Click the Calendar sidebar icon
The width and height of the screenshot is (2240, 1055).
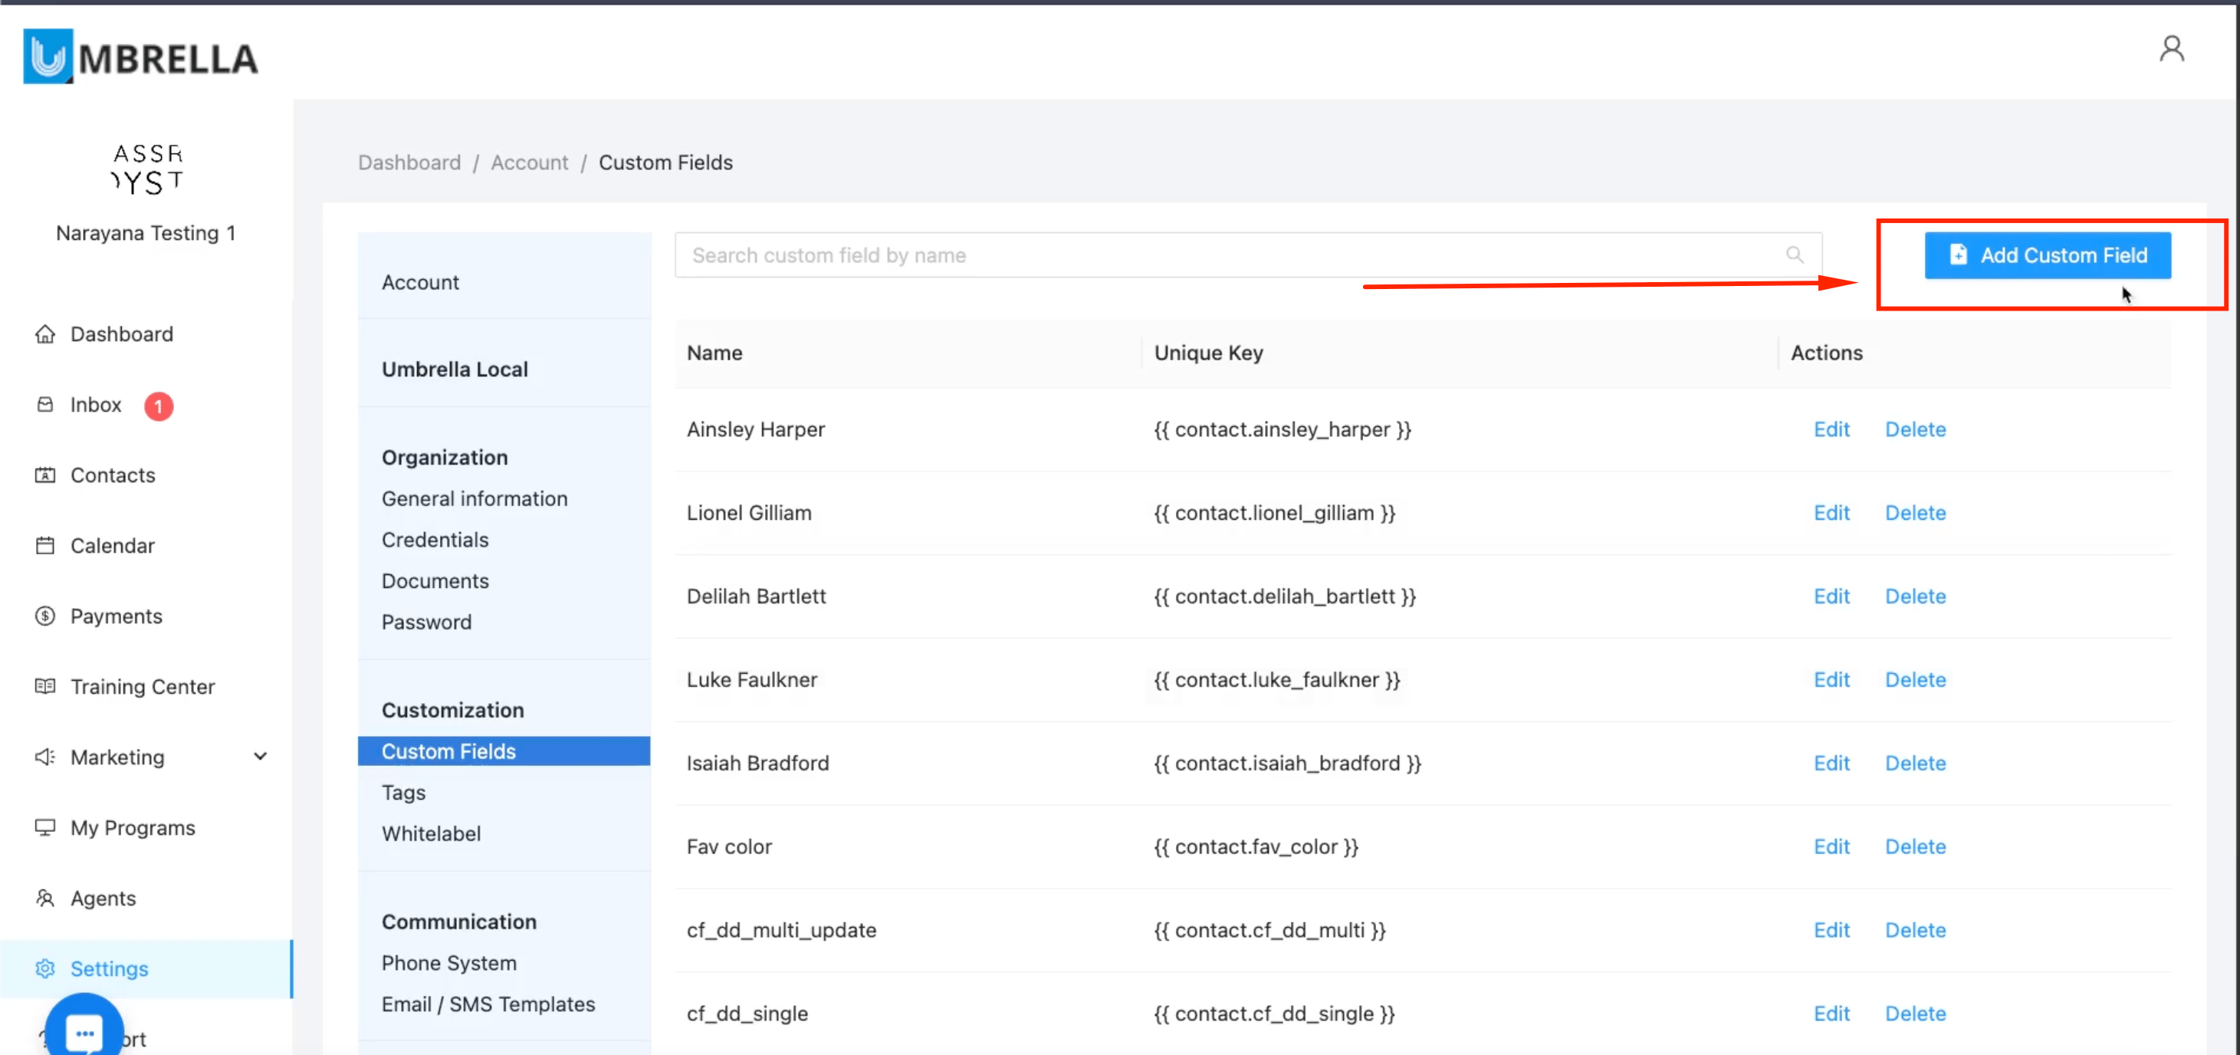45,545
